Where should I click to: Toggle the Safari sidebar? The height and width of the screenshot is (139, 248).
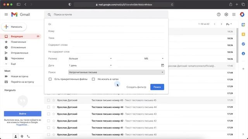click(18, 4)
